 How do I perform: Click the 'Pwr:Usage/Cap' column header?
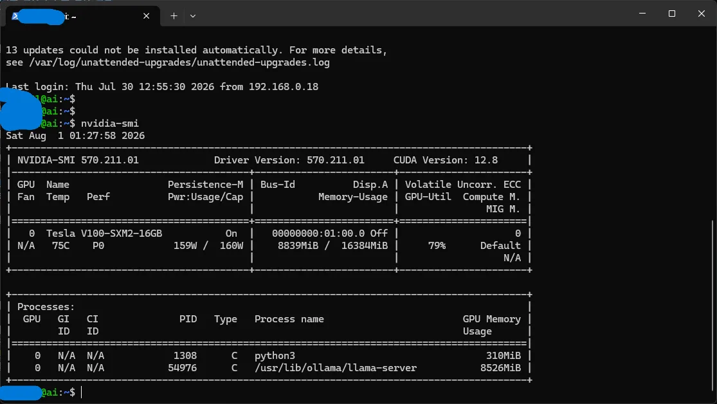point(205,197)
